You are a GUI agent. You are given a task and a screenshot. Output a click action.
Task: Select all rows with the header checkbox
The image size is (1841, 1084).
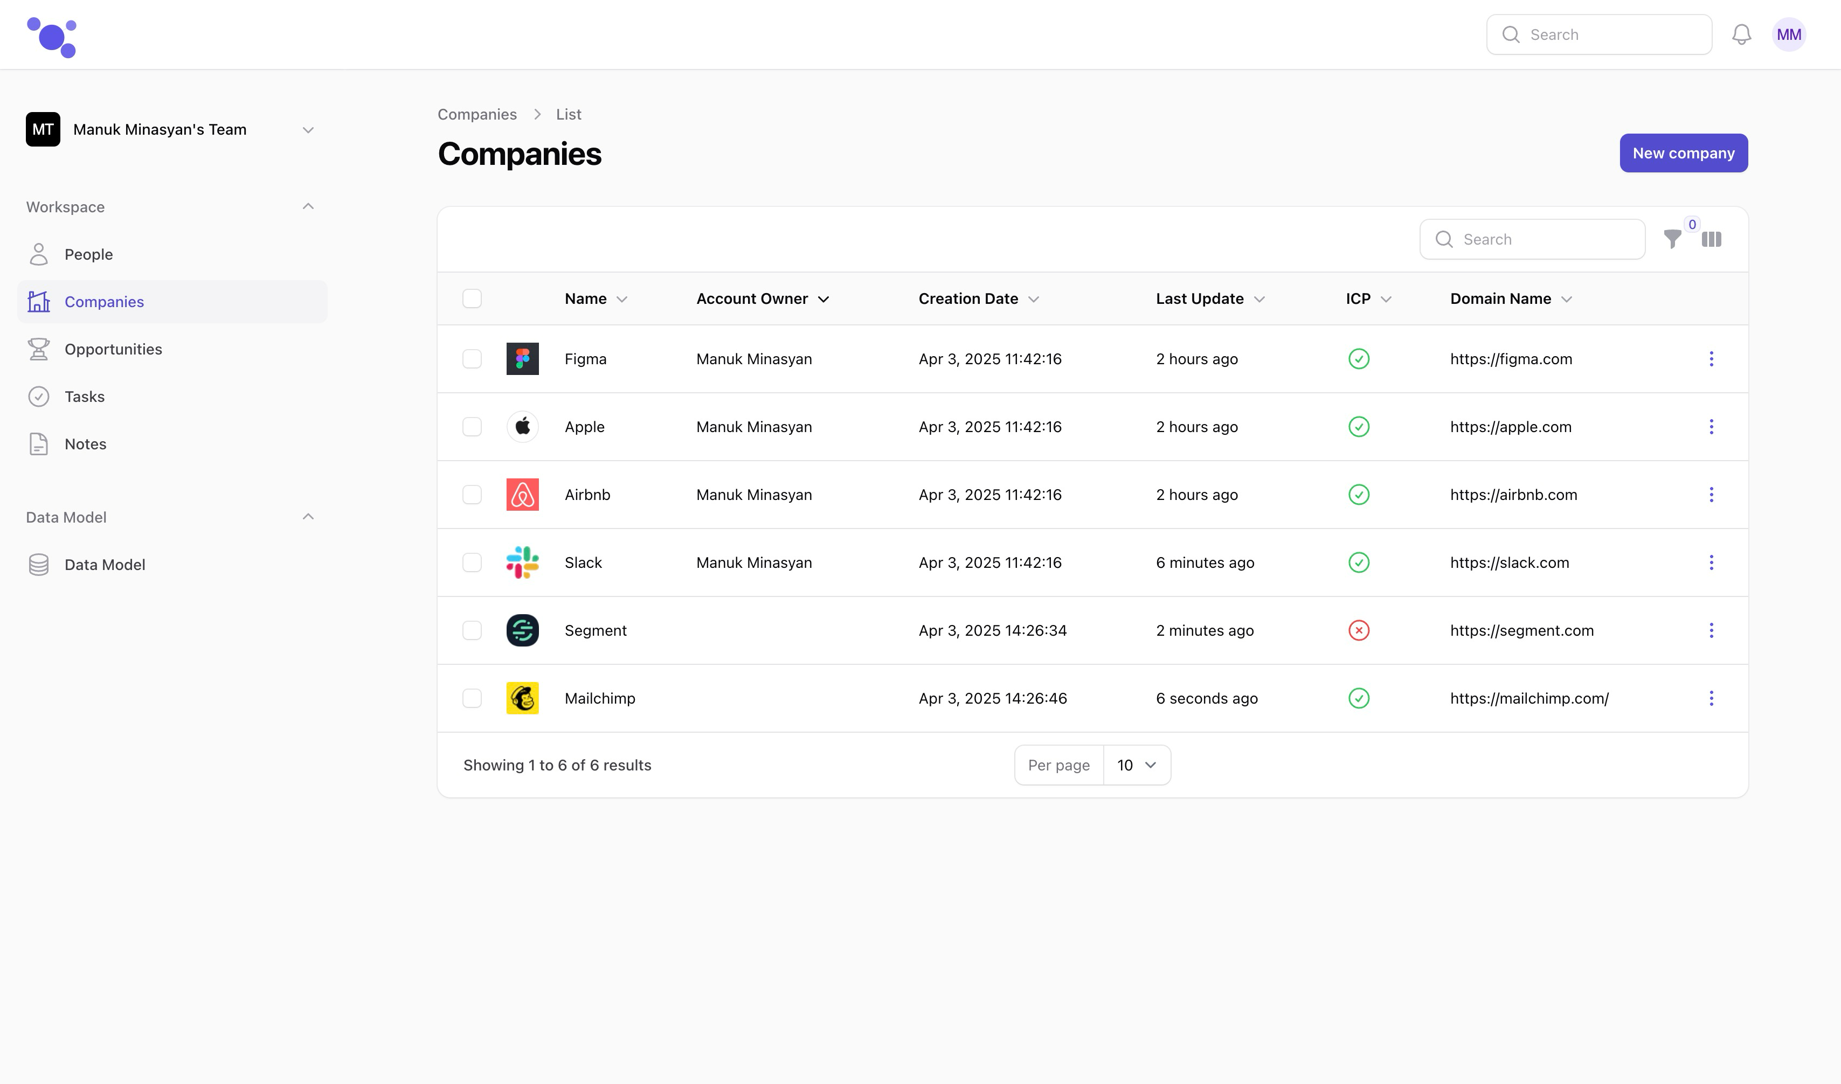point(472,299)
